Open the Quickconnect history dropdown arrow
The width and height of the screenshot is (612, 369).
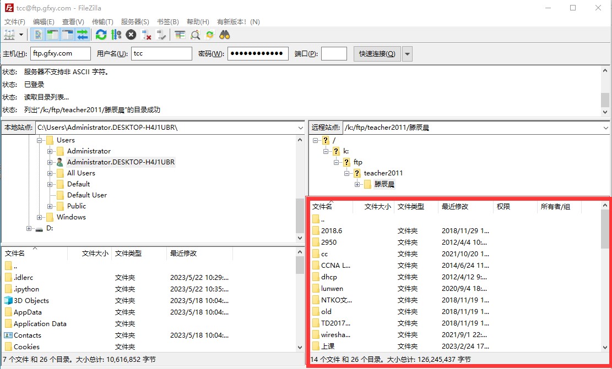407,54
